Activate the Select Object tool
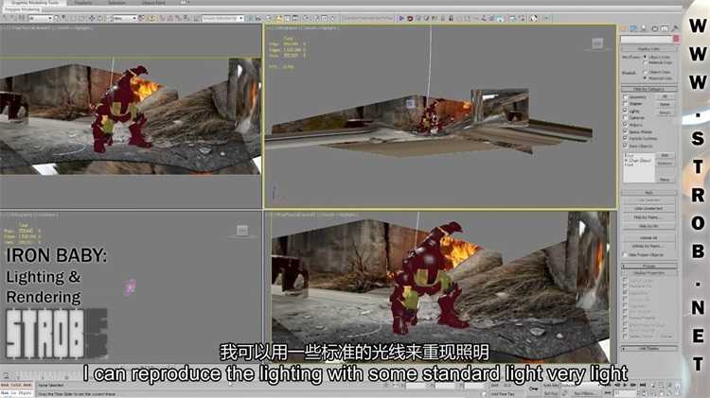This screenshot has height=398, width=710. click(57, 19)
